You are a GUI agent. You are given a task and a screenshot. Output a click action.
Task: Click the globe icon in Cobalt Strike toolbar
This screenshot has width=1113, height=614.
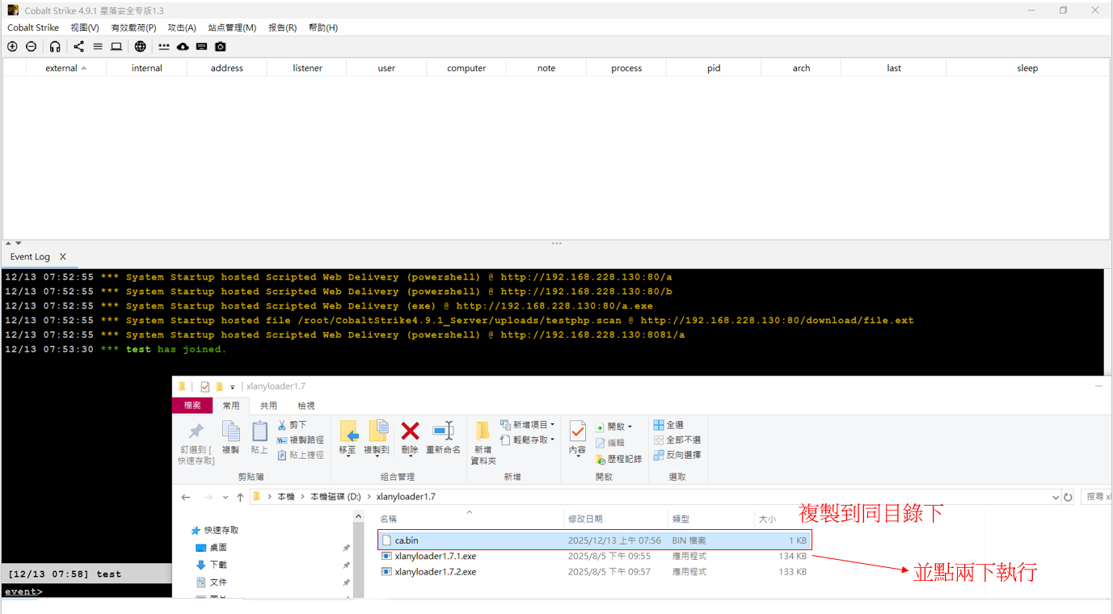tap(141, 47)
